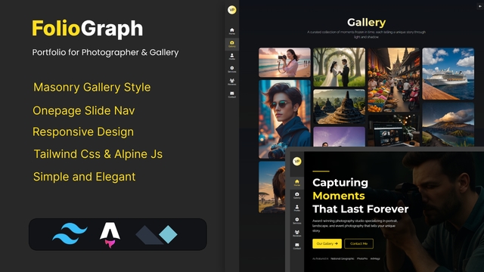Viewport: 484px width, 272px height.
Task: Open Reviews icon in Gallery page sidebar
Action: (x=232, y=82)
